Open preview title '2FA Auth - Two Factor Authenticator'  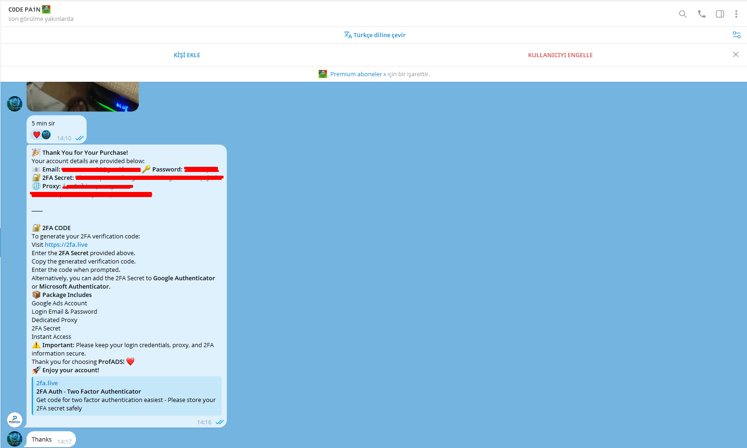[88, 391]
